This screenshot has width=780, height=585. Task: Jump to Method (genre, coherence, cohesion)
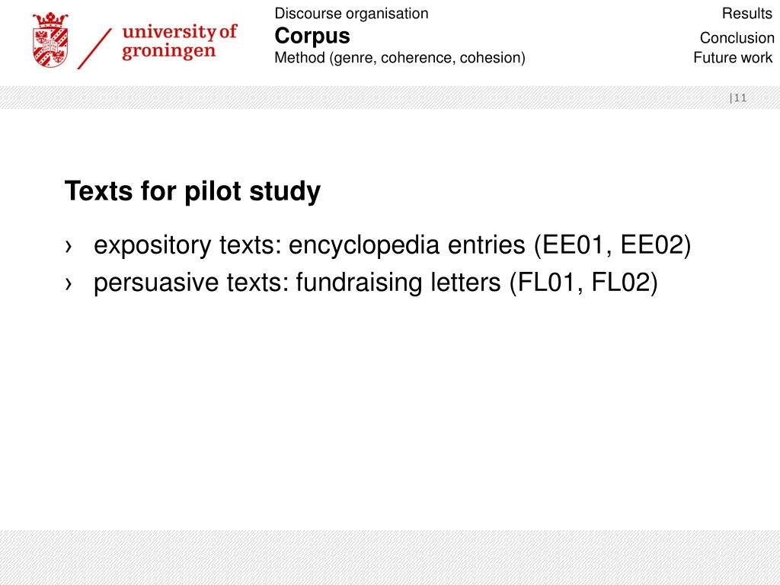400,58
